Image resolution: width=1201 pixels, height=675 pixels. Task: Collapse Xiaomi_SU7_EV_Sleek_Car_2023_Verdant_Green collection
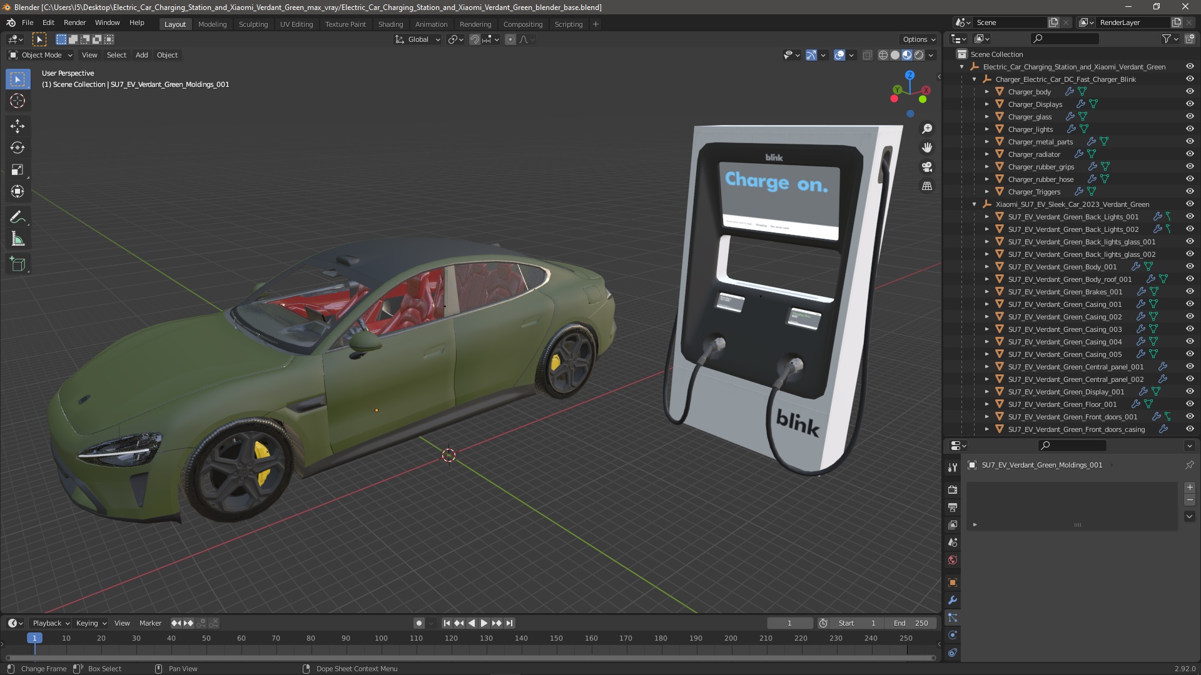(x=974, y=204)
